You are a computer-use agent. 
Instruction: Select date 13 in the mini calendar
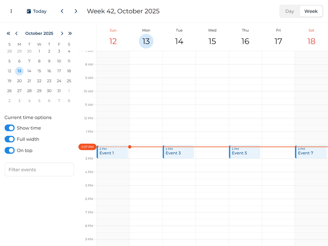click(19, 71)
